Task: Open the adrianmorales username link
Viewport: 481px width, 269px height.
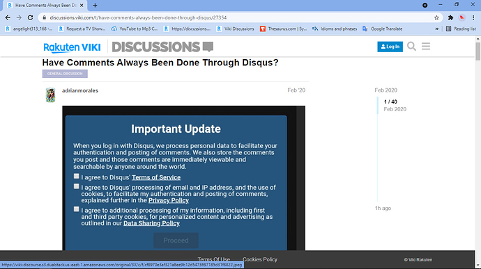Action: [80, 90]
